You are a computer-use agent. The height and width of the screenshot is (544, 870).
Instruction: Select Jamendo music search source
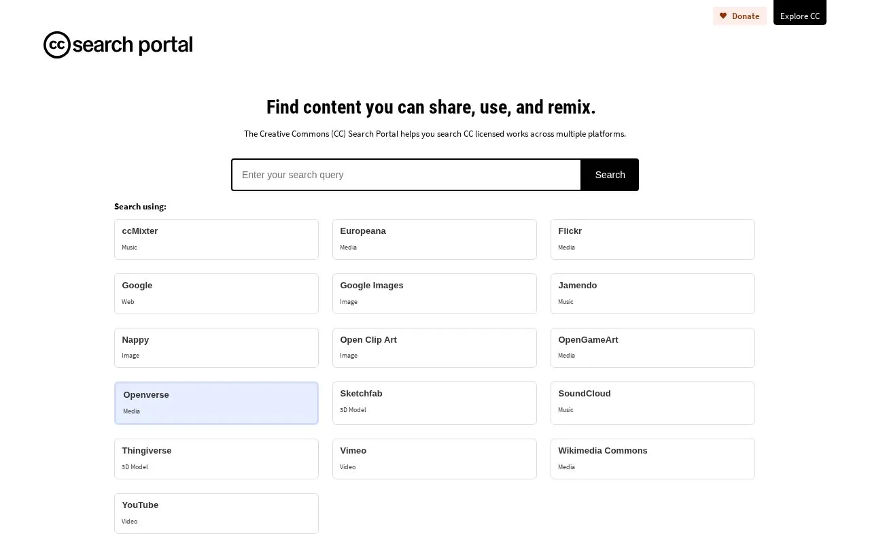point(652,294)
